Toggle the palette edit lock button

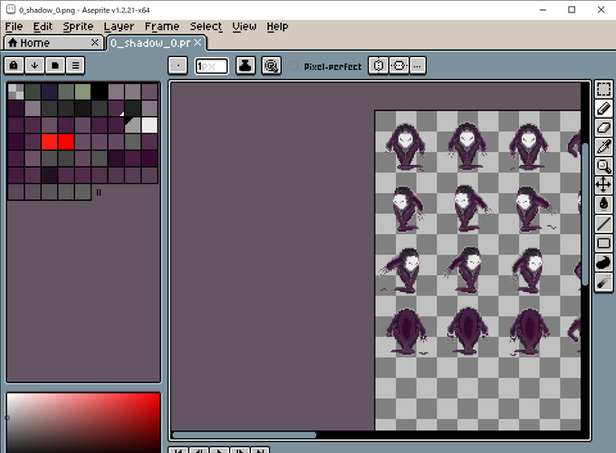click(x=14, y=65)
